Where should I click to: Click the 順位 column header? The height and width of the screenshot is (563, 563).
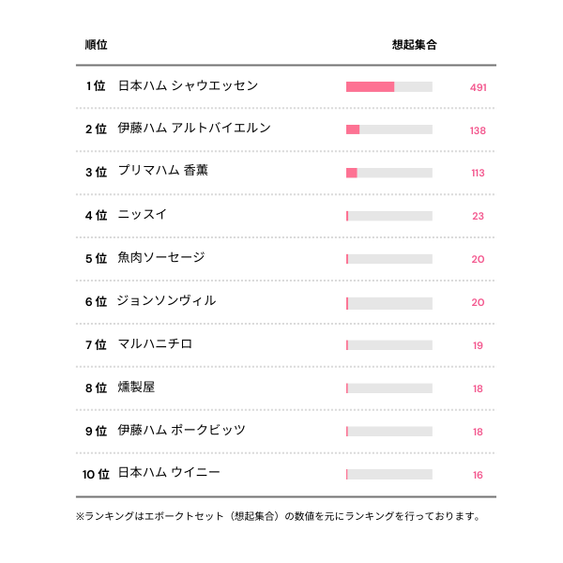96,44
